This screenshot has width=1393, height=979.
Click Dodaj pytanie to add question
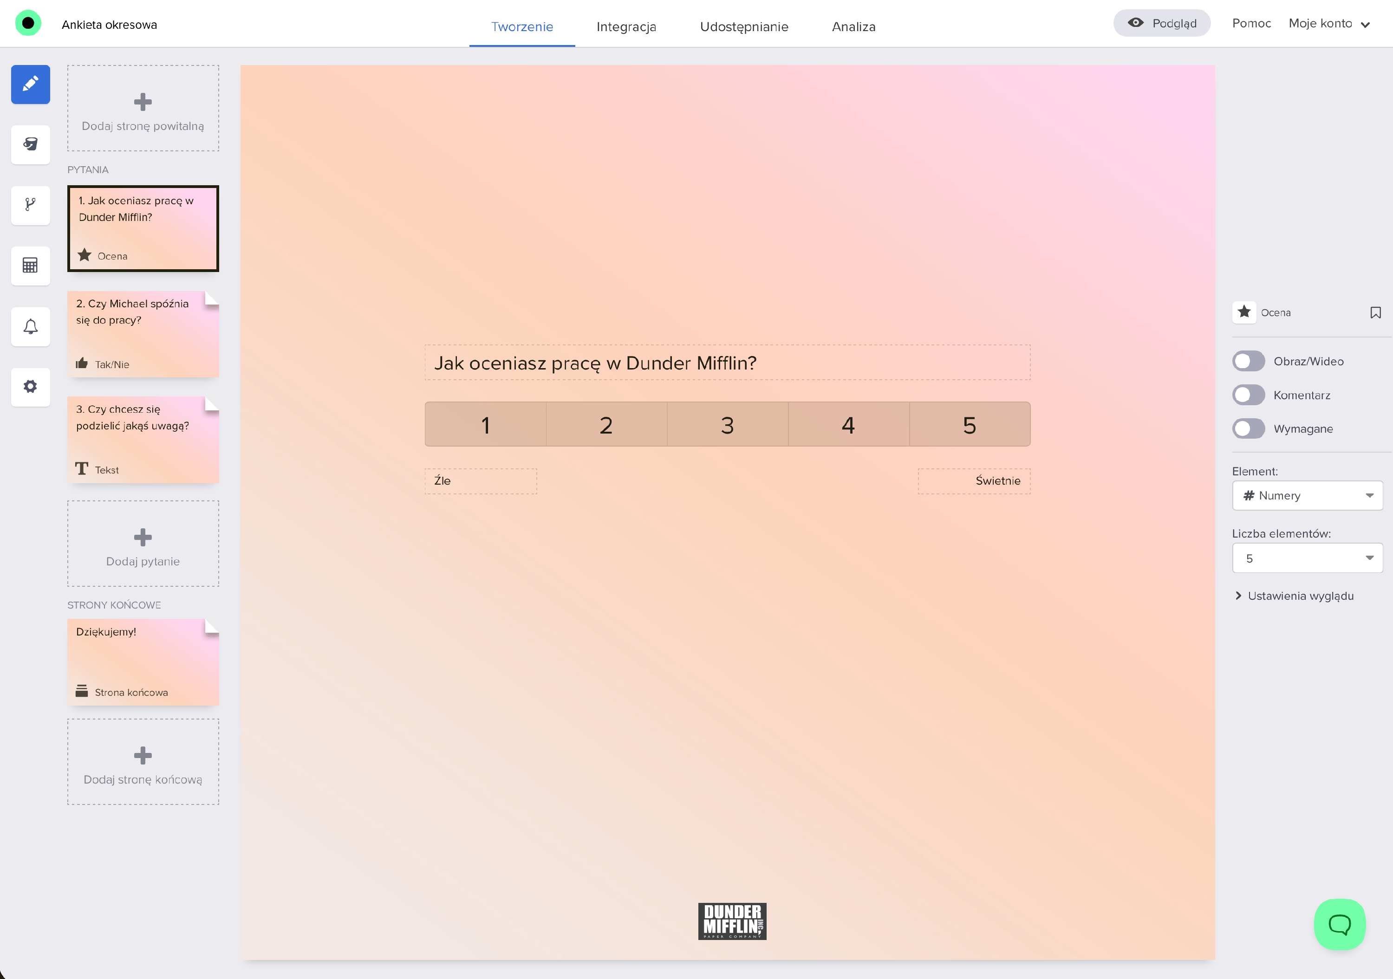point(143,544)
